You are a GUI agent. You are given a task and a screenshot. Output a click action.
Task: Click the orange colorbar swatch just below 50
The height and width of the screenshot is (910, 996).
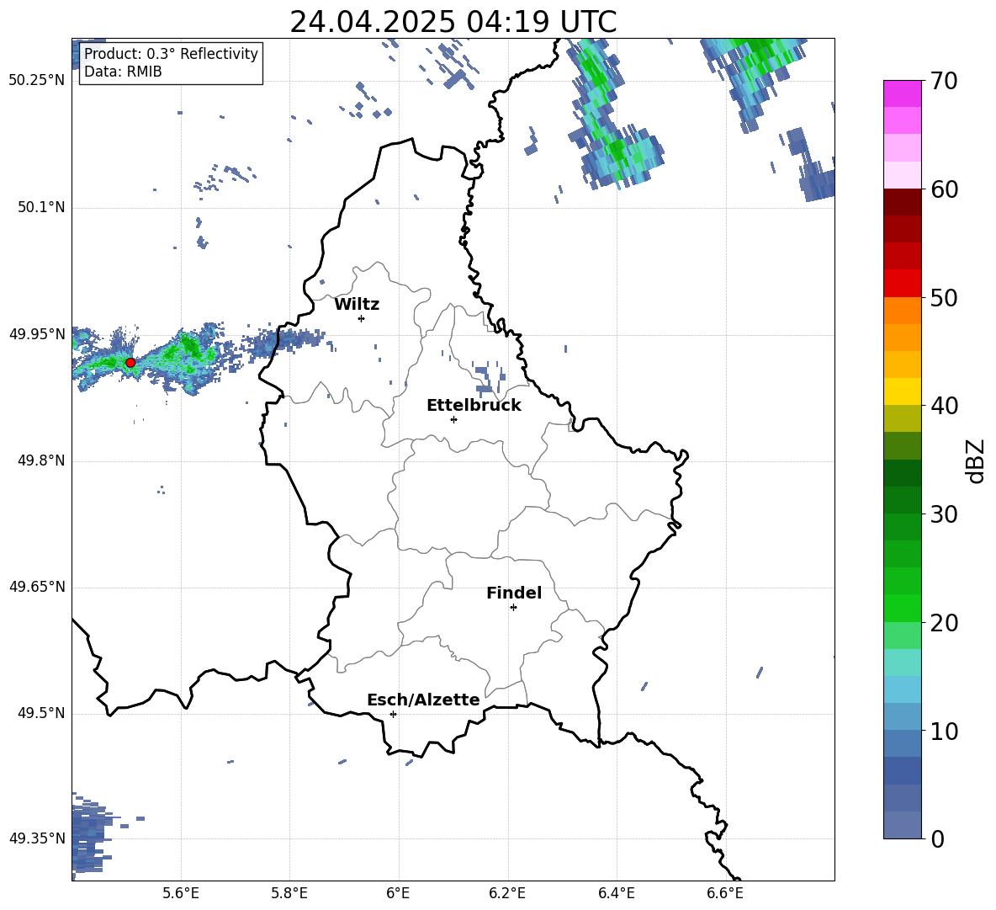click(x=902, y=311)
